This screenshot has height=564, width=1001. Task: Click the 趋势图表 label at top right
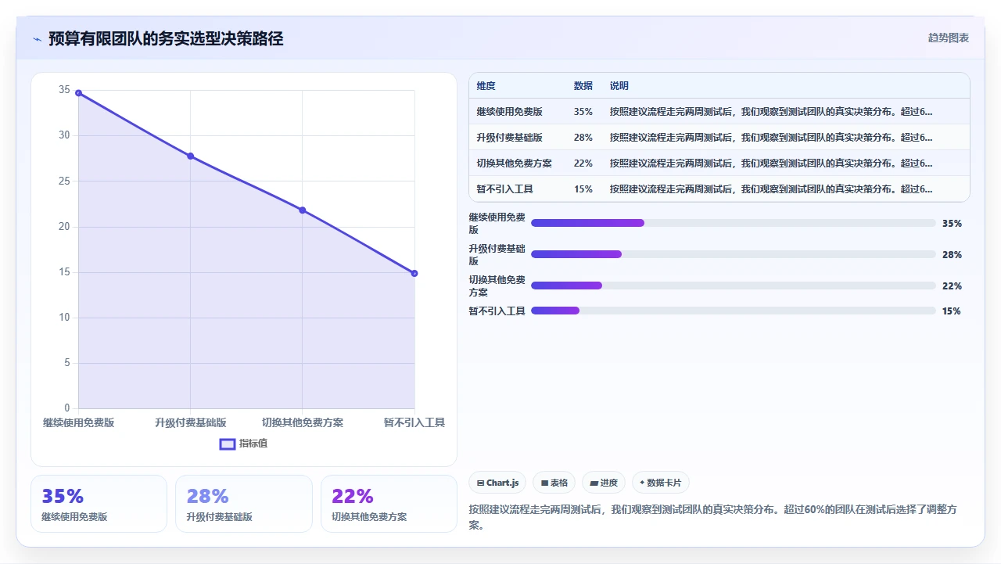[949, 38]
